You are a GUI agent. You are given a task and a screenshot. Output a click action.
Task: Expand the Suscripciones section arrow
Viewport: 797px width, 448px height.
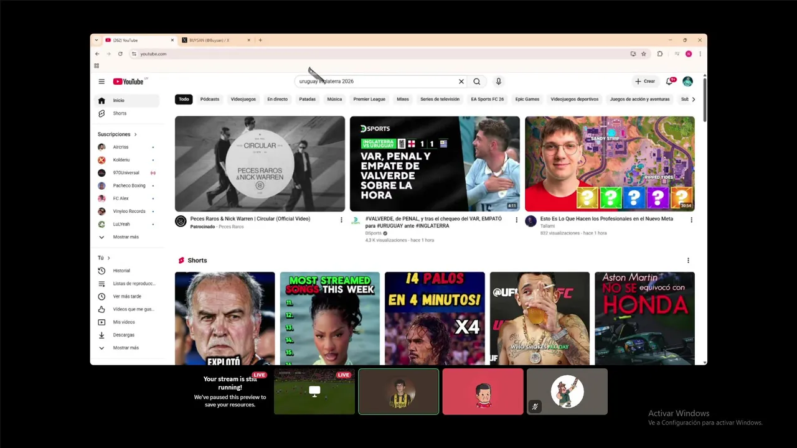pyautogui.click(x=135, y=134)
